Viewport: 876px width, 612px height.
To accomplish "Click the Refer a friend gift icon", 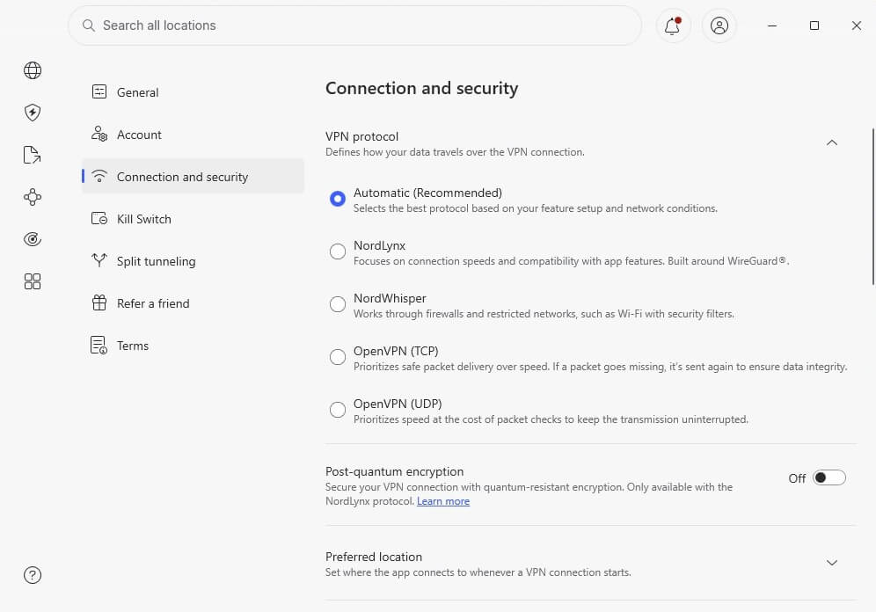I will [x=99, y=302].
